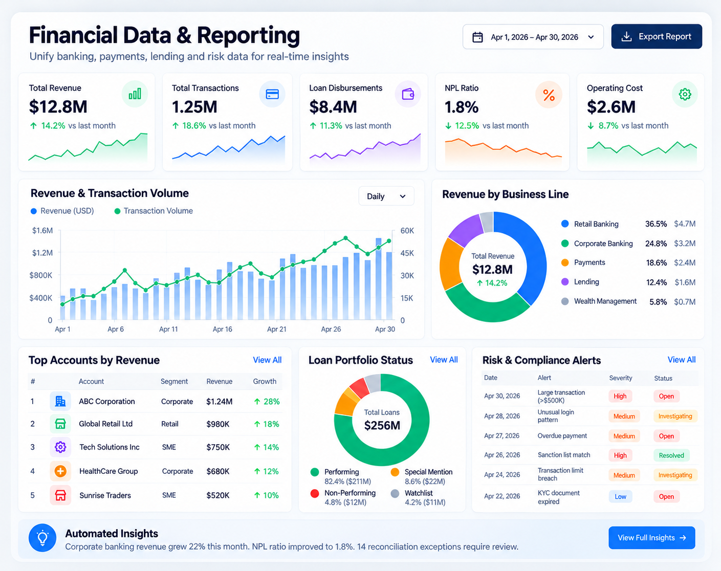Sort the table by Revenue column header
Image resolution: width=721 pixels, height=571 pixels.
coord(220,382)
